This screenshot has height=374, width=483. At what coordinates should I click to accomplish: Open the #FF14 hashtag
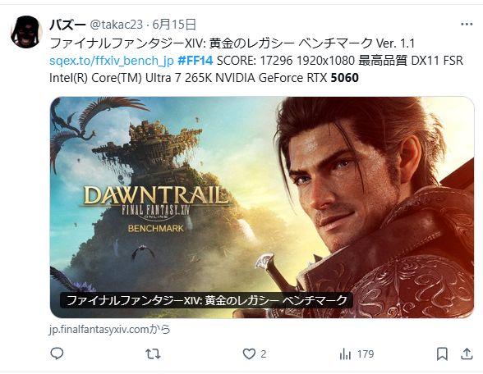[195, 61]
